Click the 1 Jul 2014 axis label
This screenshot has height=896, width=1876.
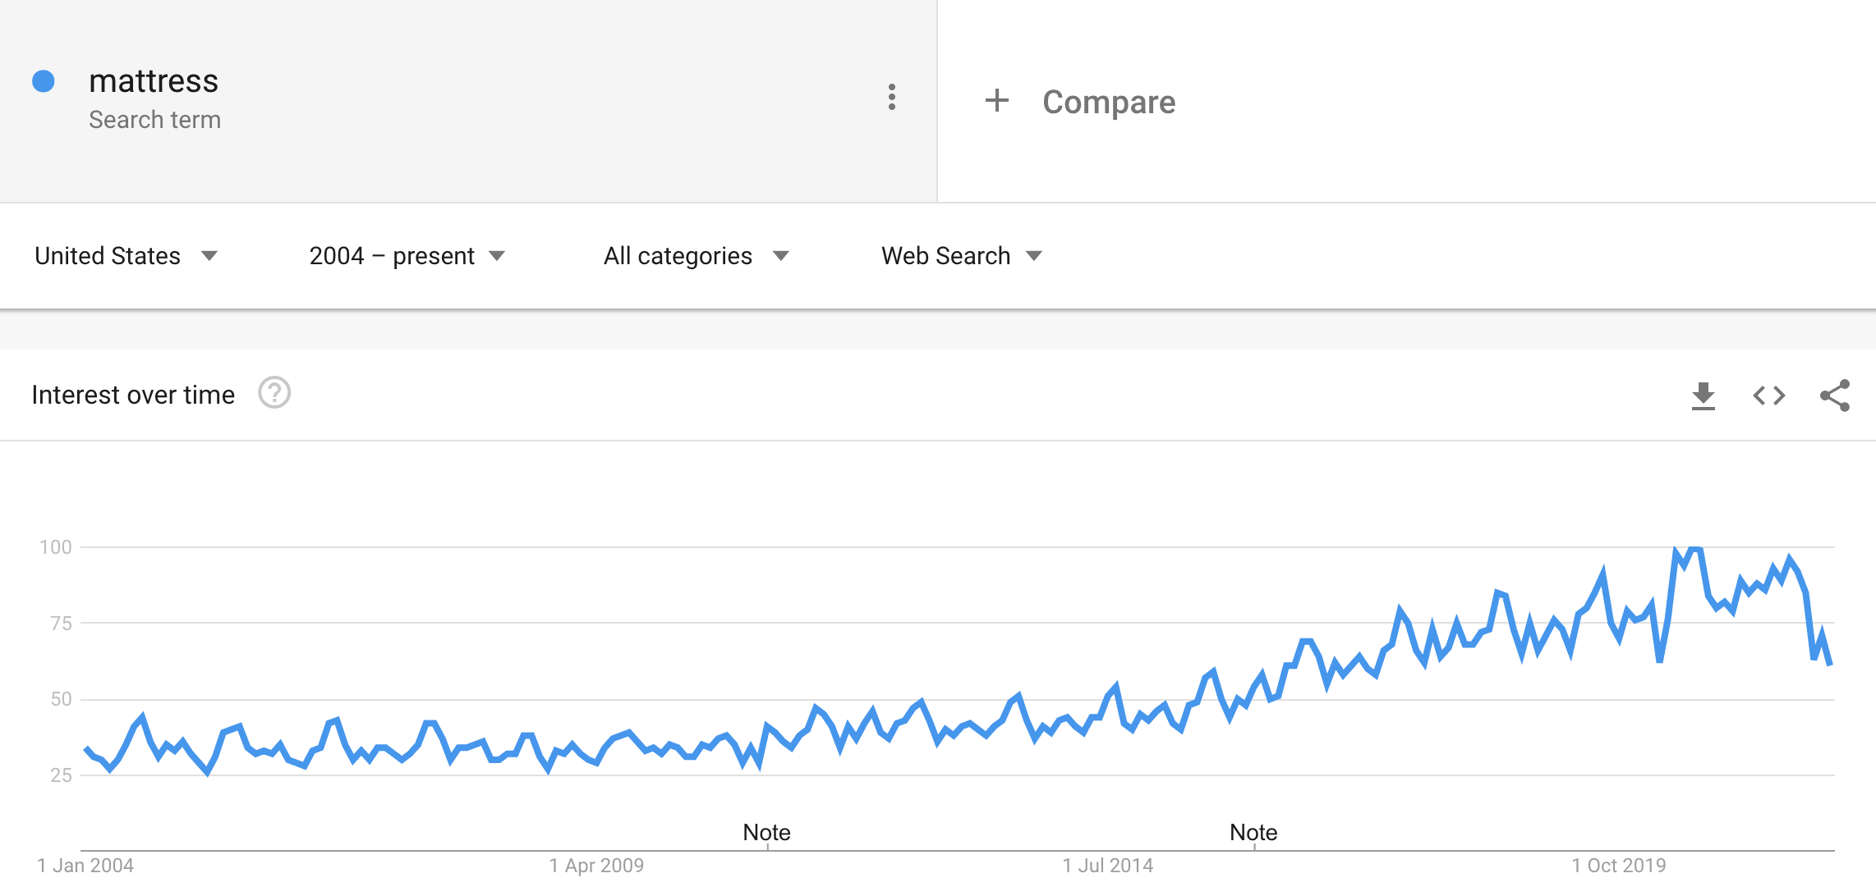pos(1107,866)
